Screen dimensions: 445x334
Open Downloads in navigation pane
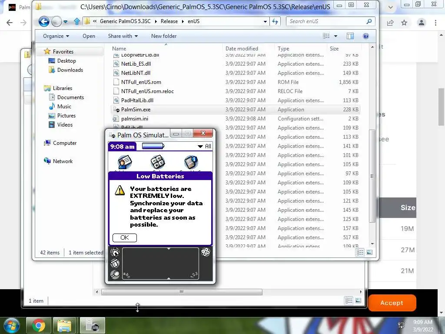[70, 70]
